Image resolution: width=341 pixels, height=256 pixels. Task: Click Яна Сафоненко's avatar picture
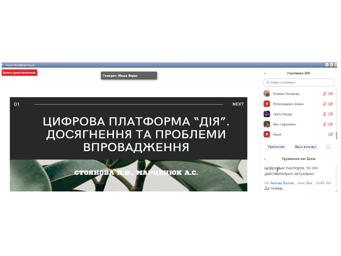(267, 124)
